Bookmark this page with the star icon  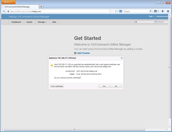(x=110, y=11)
